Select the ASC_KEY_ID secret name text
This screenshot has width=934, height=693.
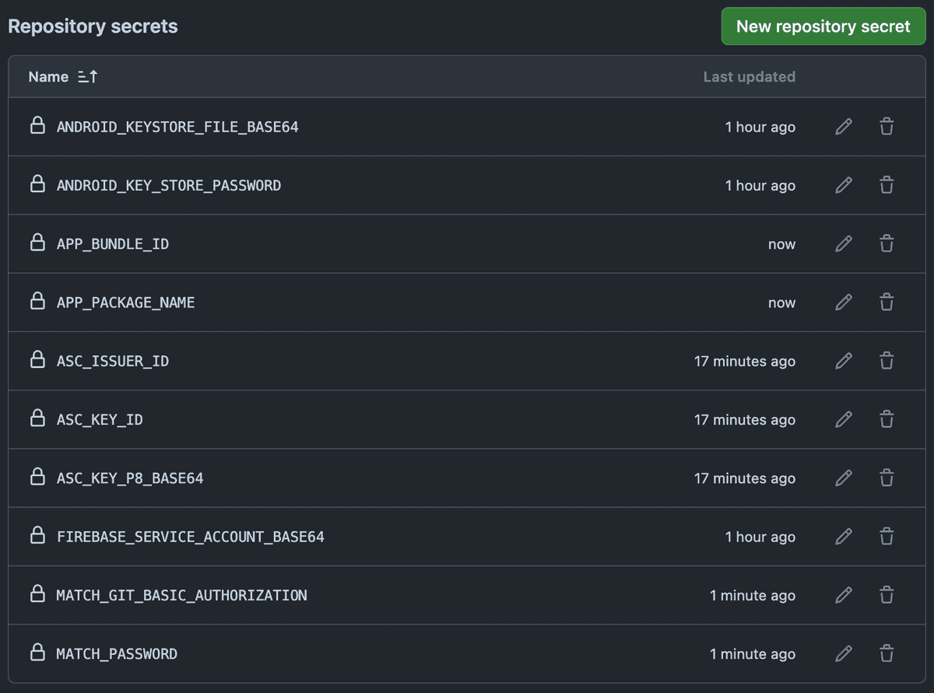(x=100, y=420)
